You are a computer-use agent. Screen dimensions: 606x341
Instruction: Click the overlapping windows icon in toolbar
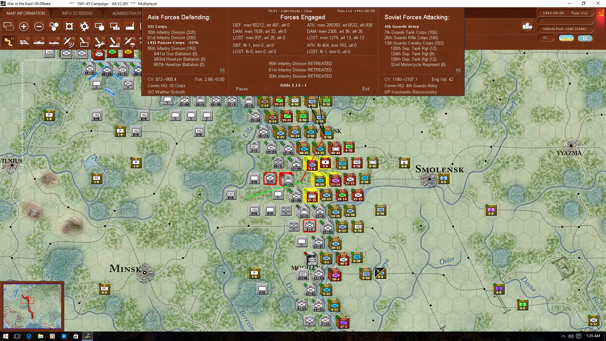click(x=9, y=27)
